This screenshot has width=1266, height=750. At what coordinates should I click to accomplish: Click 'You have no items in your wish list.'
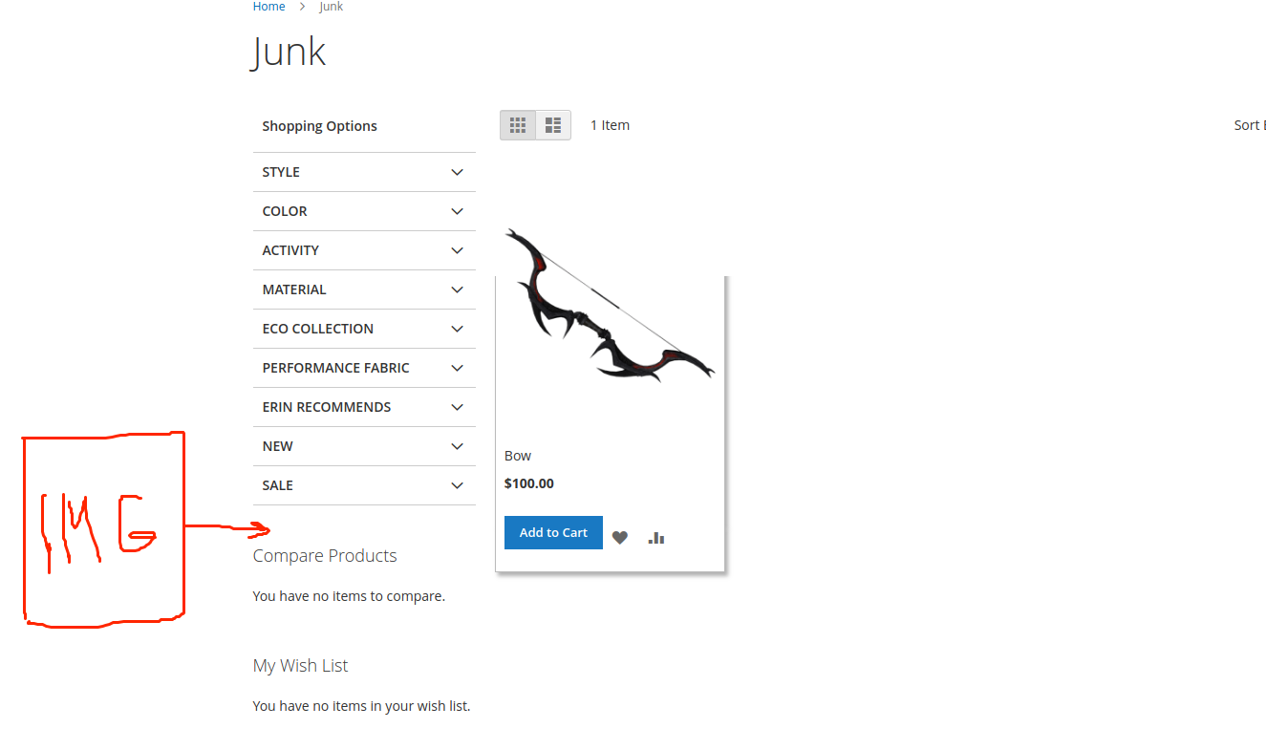point(361,706)
